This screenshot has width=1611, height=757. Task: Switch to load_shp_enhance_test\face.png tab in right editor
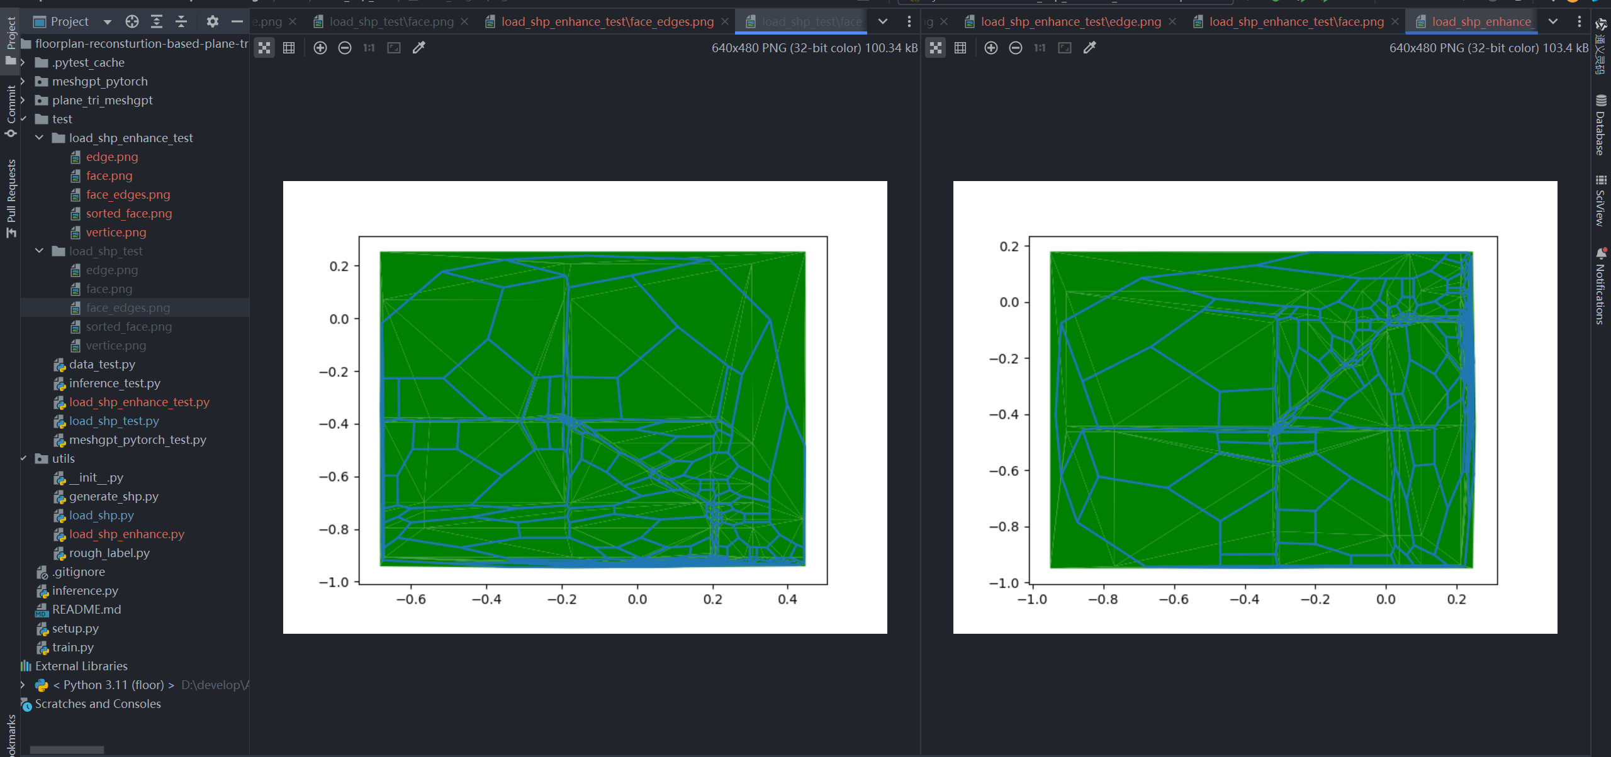[x=1296, y=21]
